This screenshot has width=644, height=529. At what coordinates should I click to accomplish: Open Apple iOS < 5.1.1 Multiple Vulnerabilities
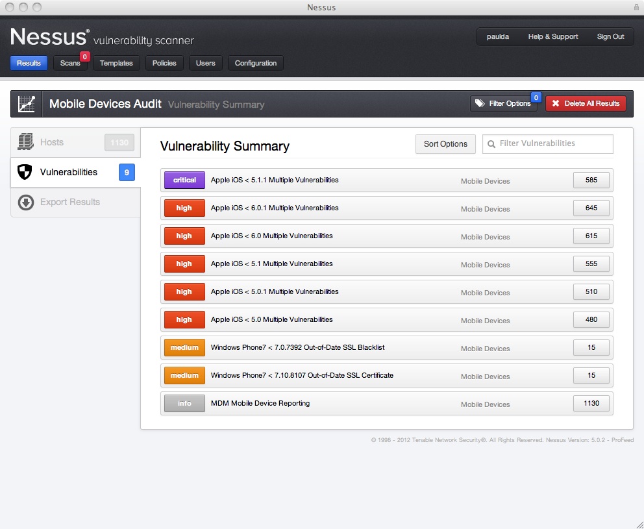point(386,180)
